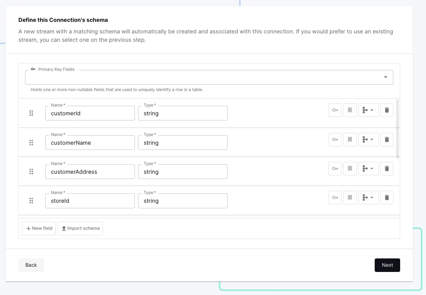Open hierarchy dropdown for customerName row
This screenshot has height=295, width=426.
[368, 140]
